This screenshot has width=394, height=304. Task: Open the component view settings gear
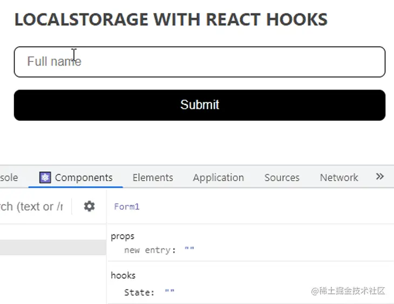[89, 206]
